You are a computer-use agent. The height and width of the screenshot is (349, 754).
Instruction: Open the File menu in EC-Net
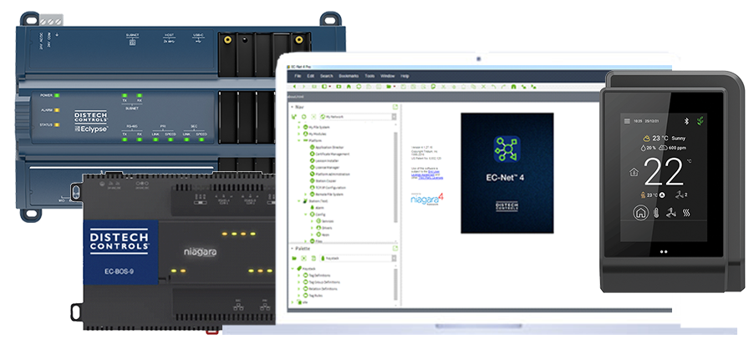point(298,76)
